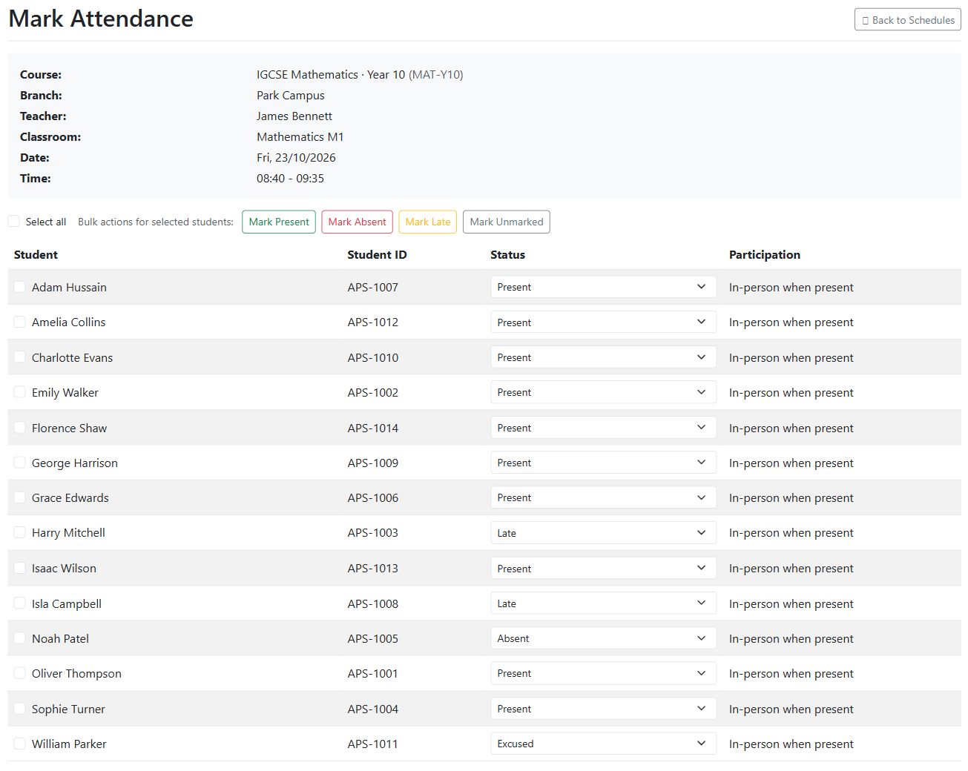Check the box for Adam Hussain
The width and height of the screenshot is (968, 771).
20,287
